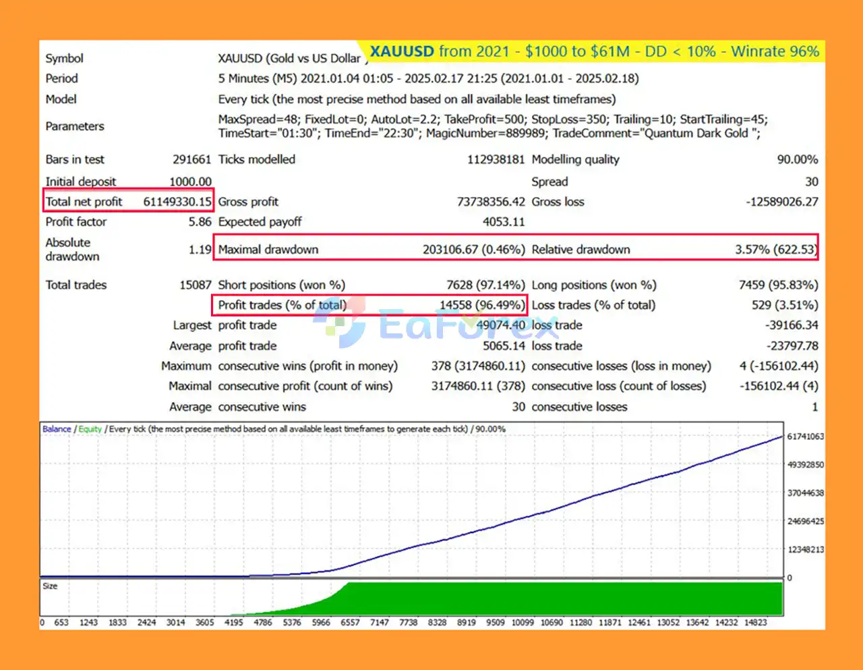Click the Total trades count 15087
863x670 pixels.
[196, 285]
